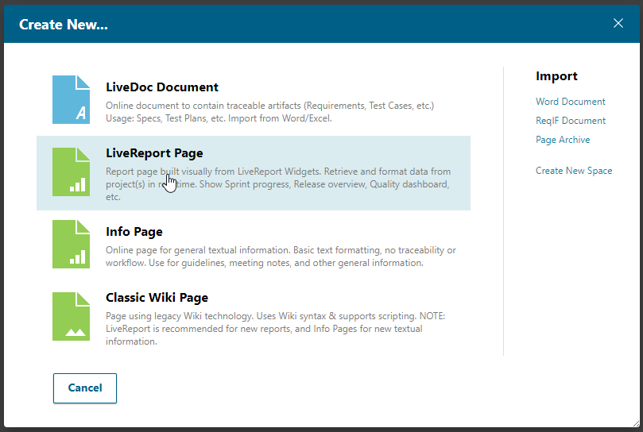Click the Import section heading
The image size is (643, 432).
pyautogui.click(x=556, y=76)
